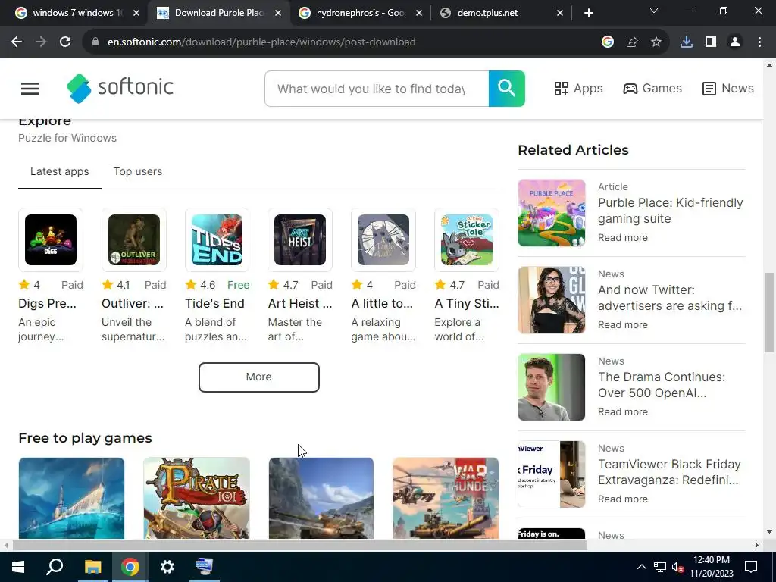The width and height of the screenshot is (776, 582).
Task: Open the News section
Action: pos(728,89)
